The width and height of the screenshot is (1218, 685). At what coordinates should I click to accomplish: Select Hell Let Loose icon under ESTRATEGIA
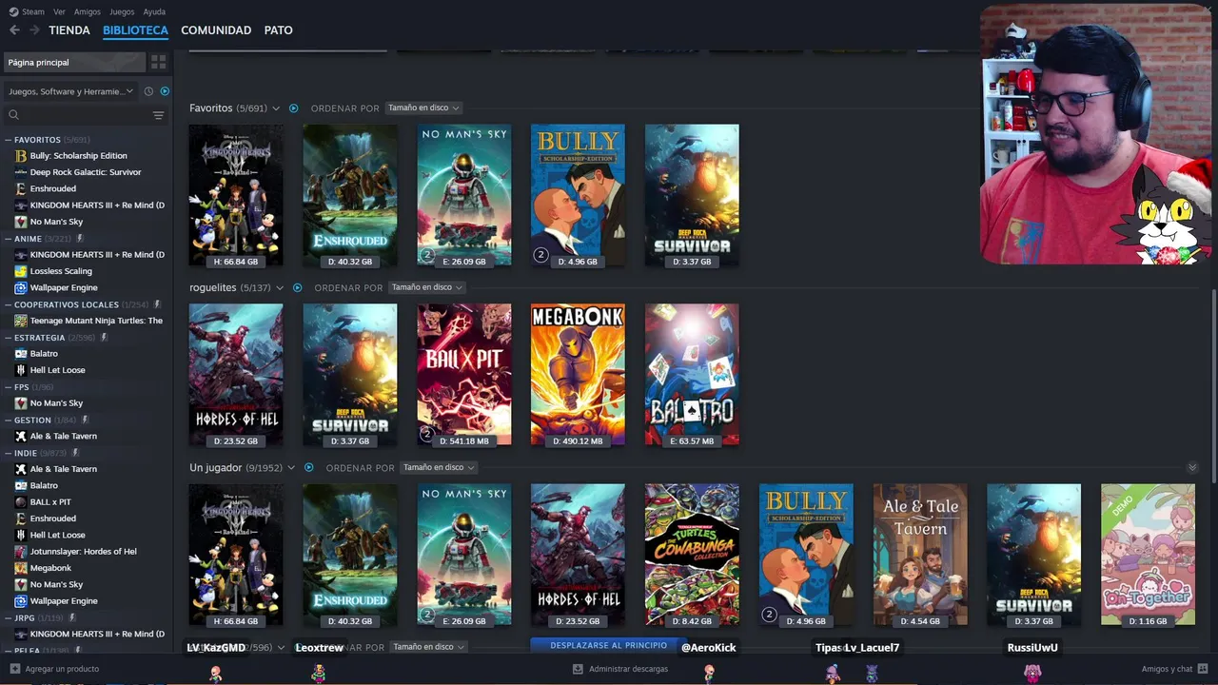pyautogui.click(x=21, y=370)
